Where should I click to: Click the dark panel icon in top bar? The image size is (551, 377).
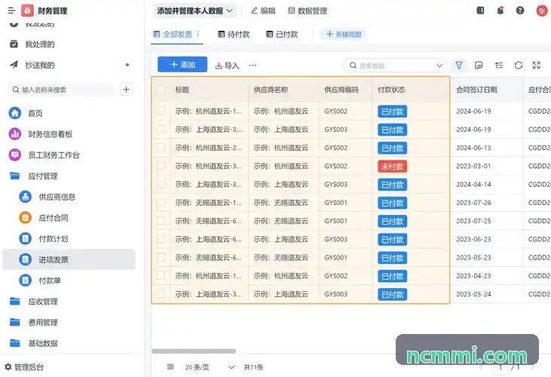click(480, 11)
